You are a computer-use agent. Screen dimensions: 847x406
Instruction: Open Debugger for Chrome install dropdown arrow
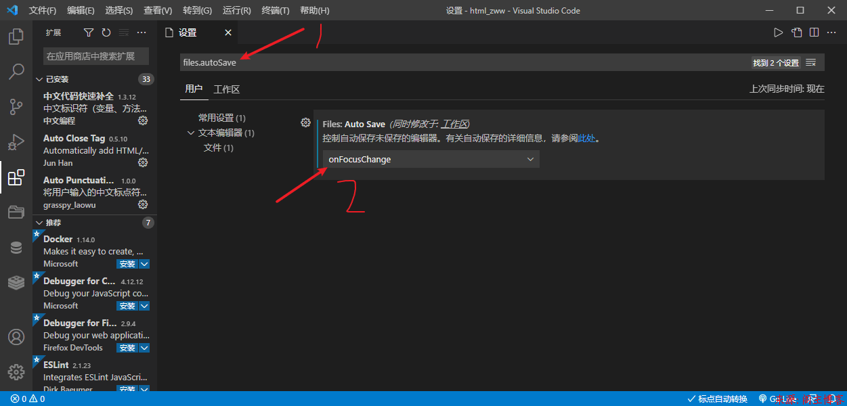[x=144, y=306]
